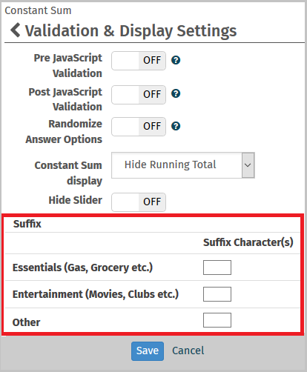Click the Essentials (Gas, Grocery etc.) row label
Image resolution: width=307 pixels, height=372 pixels.
(82, 268)
